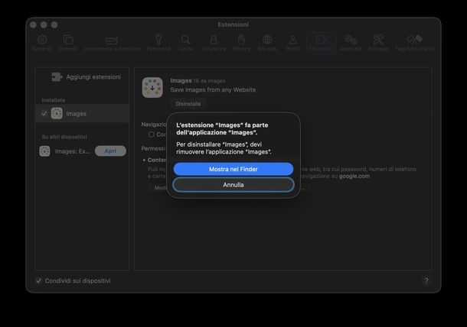The width and height of the screenshot is (467, 327).
Task: Open the Pannelli settings pane
Action: click(x=68, y=43)
